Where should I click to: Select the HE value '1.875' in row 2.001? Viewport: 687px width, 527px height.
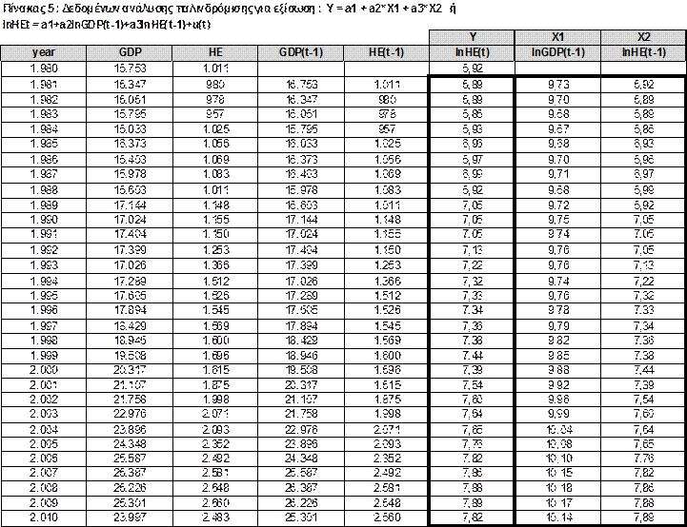(215, 385)
